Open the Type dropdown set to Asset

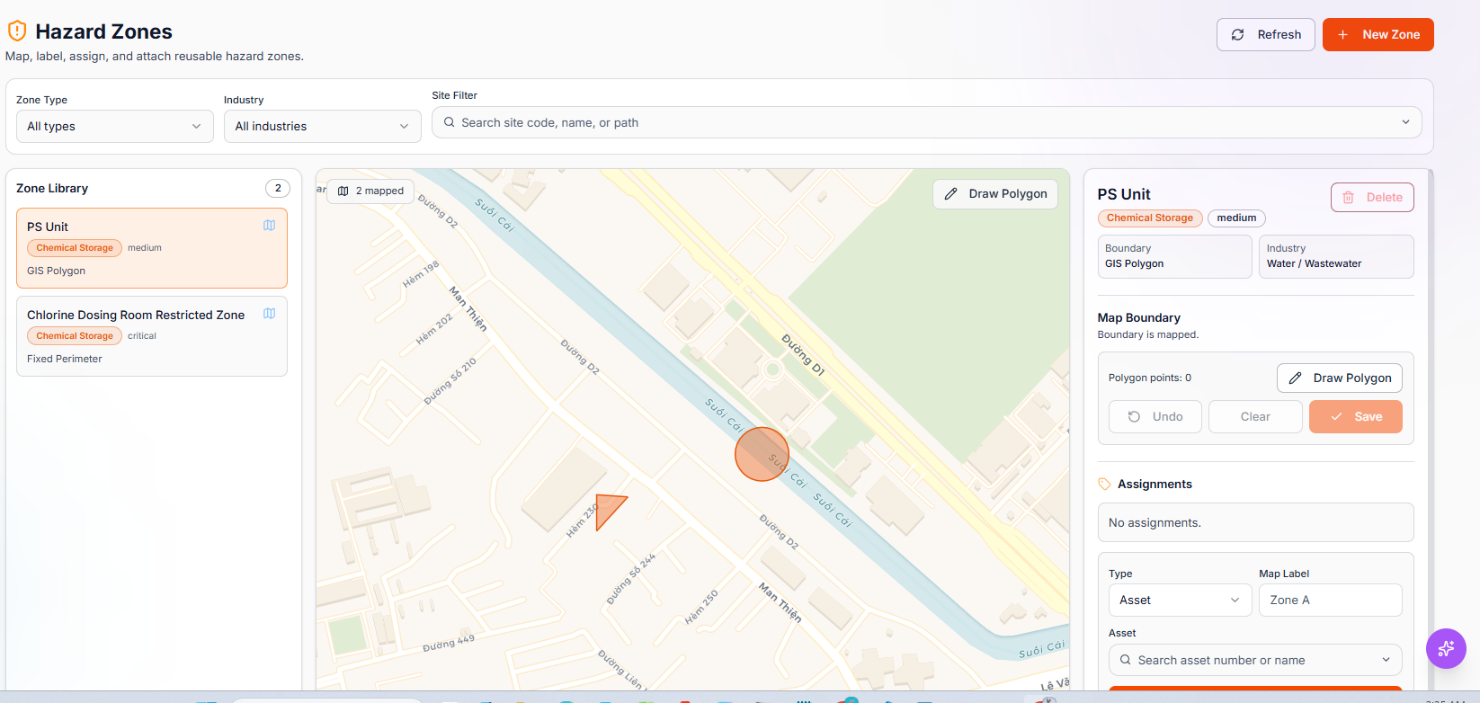point(1180,600)
